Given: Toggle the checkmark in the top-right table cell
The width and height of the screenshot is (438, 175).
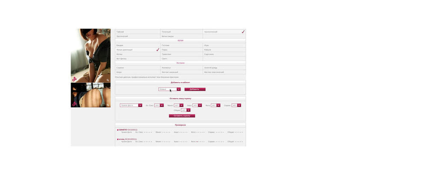Looking at the screenshot, I should tap(243, 32).
